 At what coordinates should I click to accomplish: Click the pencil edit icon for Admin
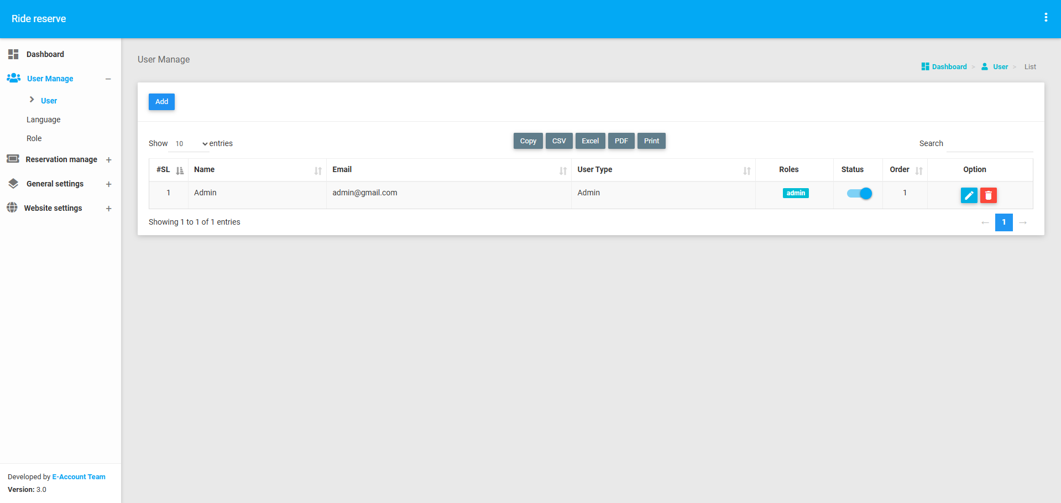pyautogui.click(x=969, y=195)
